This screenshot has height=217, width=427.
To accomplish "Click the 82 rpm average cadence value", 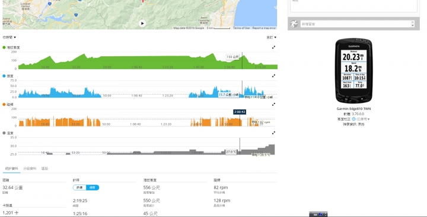I will (x=221, y=187).
